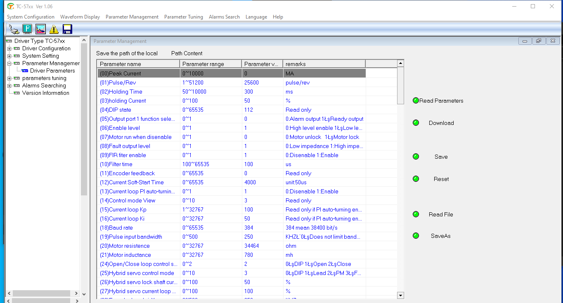This screenshot has height=303, width=563.
Task: Click the yellow alarm warning toolbar icon
Action: [54, 29]
